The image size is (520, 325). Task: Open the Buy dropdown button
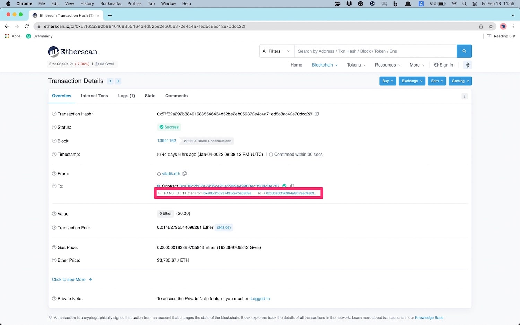click(388, 81)
